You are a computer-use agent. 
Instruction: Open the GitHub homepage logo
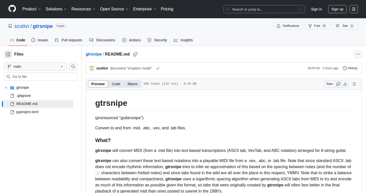click(12, 9)
